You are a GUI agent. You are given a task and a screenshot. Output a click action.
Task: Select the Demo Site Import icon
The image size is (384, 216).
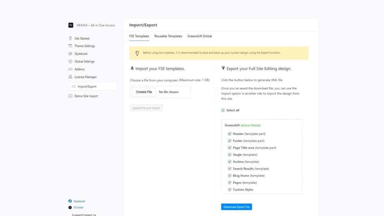(x=70, y=96)
